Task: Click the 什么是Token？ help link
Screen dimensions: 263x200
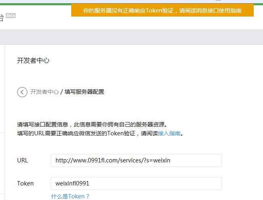Action: (x=70, y=196)
